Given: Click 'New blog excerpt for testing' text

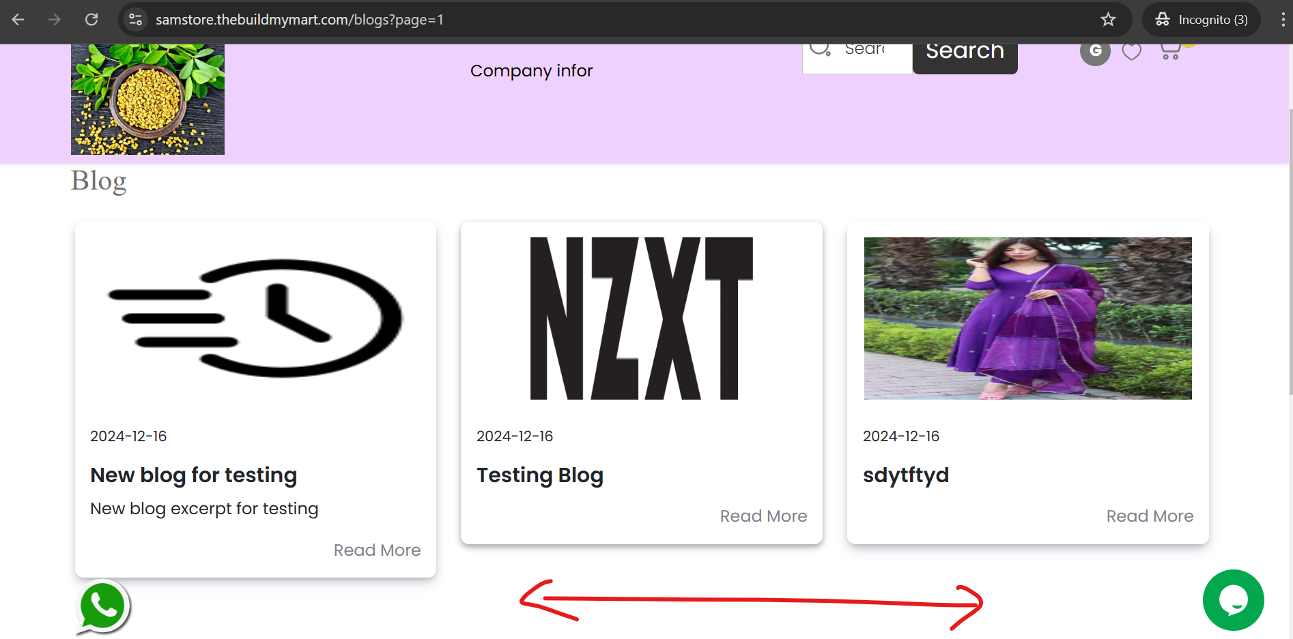Looking at the screenshot, I should click(x=205, y=509).
